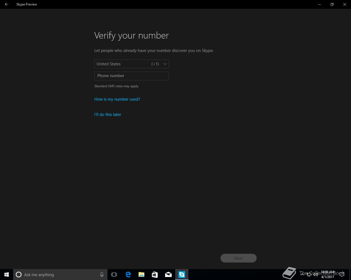Close the Skype Preview window
This screenshot has width=351, height=280.
tap(345, 4)
